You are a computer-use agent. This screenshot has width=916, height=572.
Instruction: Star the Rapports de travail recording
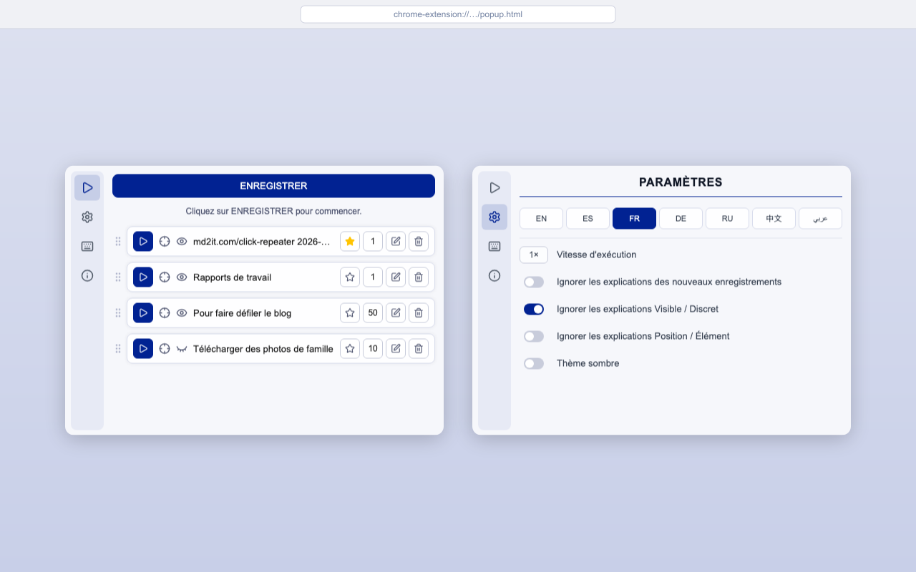pyautogui.click(x=350, y=277)
